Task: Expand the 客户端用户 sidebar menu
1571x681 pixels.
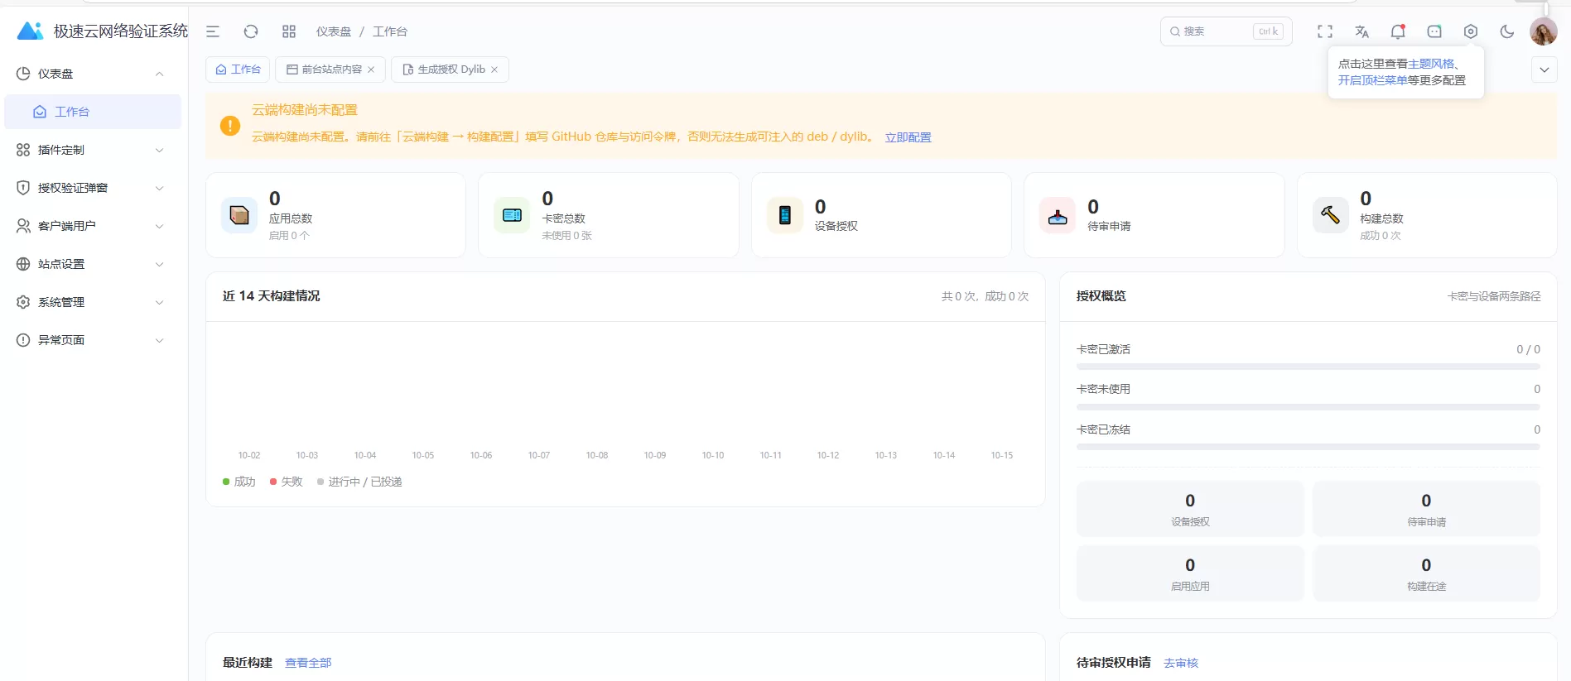Action: 91,226
